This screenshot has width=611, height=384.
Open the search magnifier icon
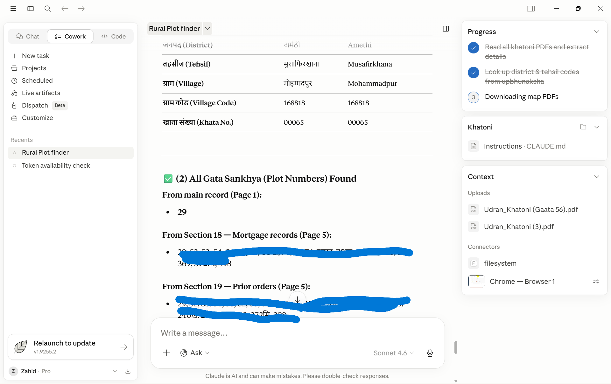coord(48,9)
